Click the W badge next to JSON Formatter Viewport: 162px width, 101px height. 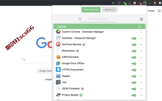(82, 89)
